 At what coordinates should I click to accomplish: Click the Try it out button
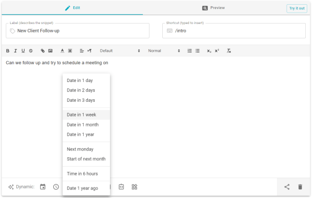pyautogui.click(x=297, y=8)
